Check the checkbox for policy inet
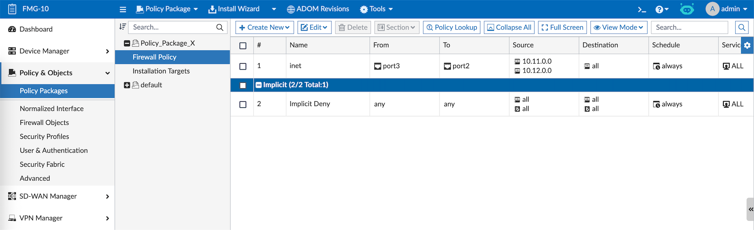The image size is (754, 230). (x=243, y=66)
